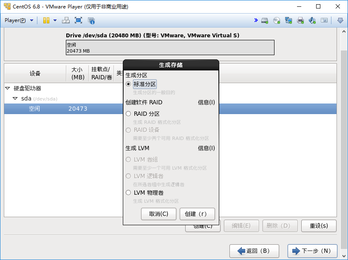Click the grayed-out device icon beside the sound card
348x260 pixels.
pos(324,20)
